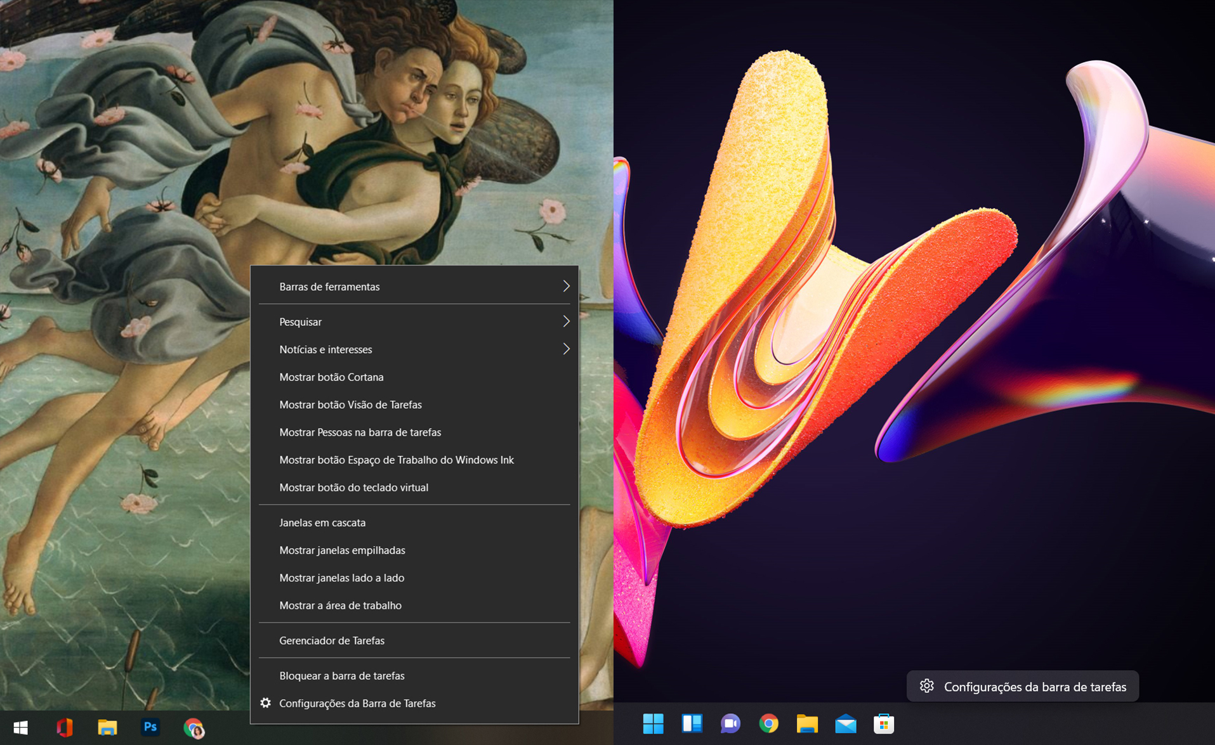Open Chrome with profile picture in Windows 10 taskbar
1215x745 pixels.
pyautogui.click(x=194, y=728)
